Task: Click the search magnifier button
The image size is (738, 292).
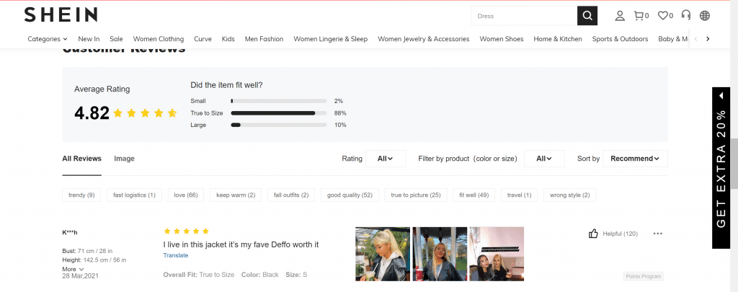Action: [587, 16]
